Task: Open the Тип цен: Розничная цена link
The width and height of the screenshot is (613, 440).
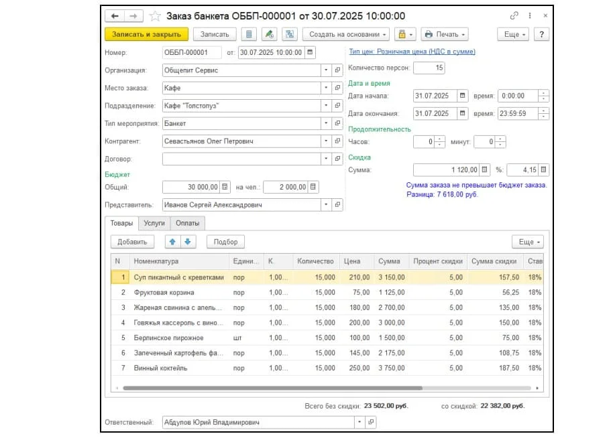Action: pos(412,52)
